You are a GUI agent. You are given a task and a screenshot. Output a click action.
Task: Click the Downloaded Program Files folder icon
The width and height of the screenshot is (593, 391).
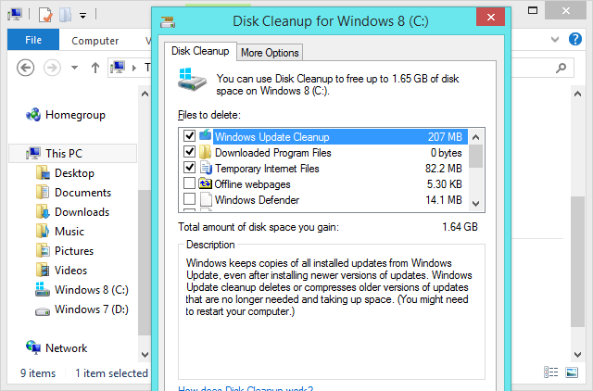pos(206,152)
